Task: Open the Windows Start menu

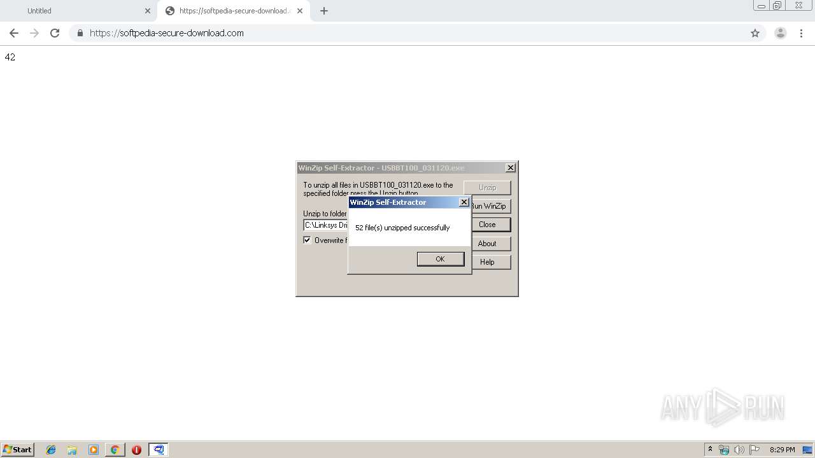Action: click(x=17, y=450)
